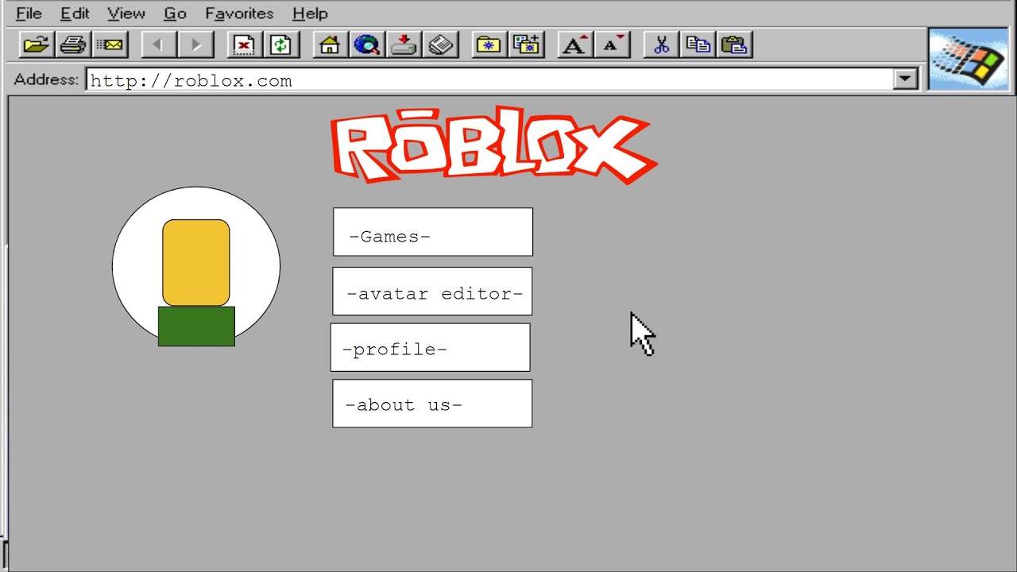The height and width of the screenshot is (572, 1017).
Task: Click the Open folder toolbar icon
Action: (x=36, y=44)
